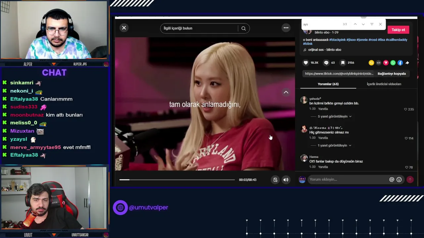Click the search magnifier icon
424x238 pixels.
pyautogui.click(x=243, y=28)
